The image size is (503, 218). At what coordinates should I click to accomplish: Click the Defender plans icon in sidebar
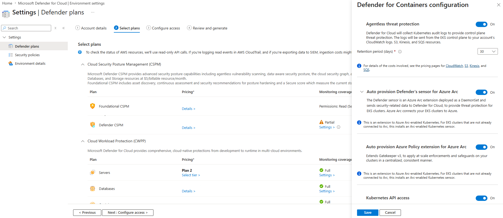[x=11, y=46]
